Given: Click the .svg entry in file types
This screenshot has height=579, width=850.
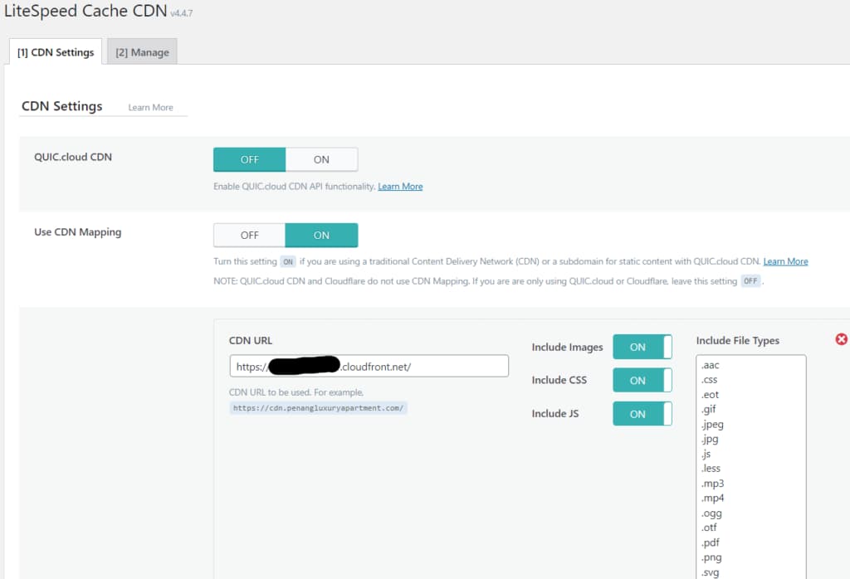Looking at the screenshot, I should point(711,572).
